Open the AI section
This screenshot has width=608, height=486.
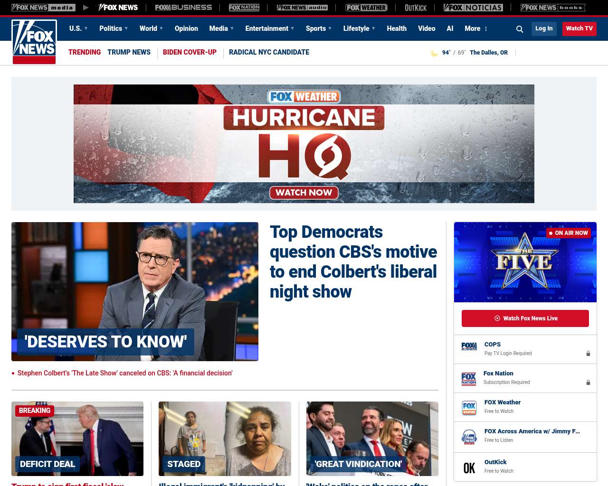tap(450, 28)
